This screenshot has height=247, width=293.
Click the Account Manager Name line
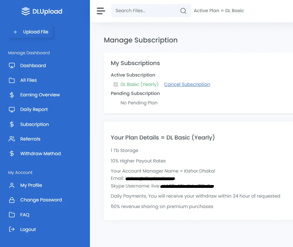click(163, 171)
